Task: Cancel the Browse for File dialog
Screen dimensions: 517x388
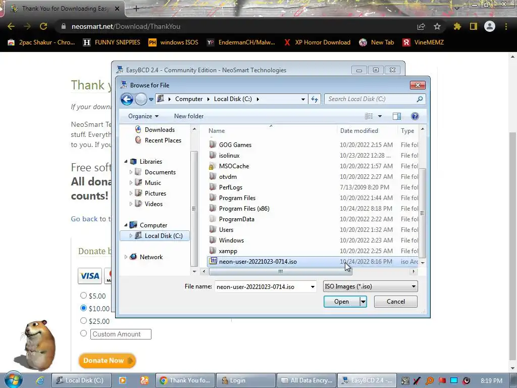Action: point(396,302)
